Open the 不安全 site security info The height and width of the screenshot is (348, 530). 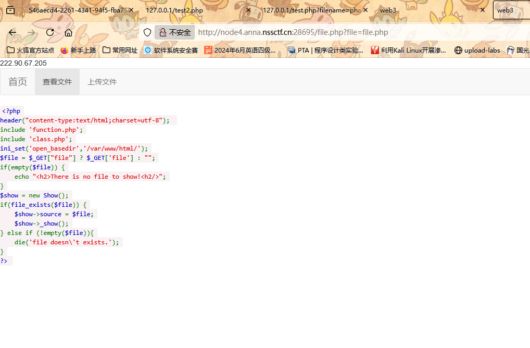tap(174, 32)
